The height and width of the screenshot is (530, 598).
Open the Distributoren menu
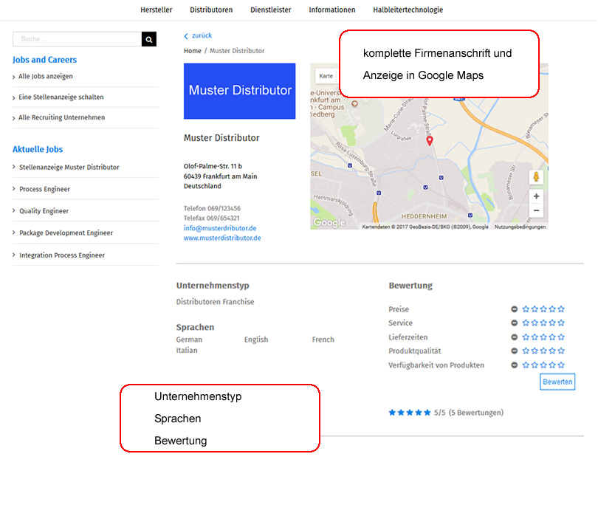click(211, 10)
